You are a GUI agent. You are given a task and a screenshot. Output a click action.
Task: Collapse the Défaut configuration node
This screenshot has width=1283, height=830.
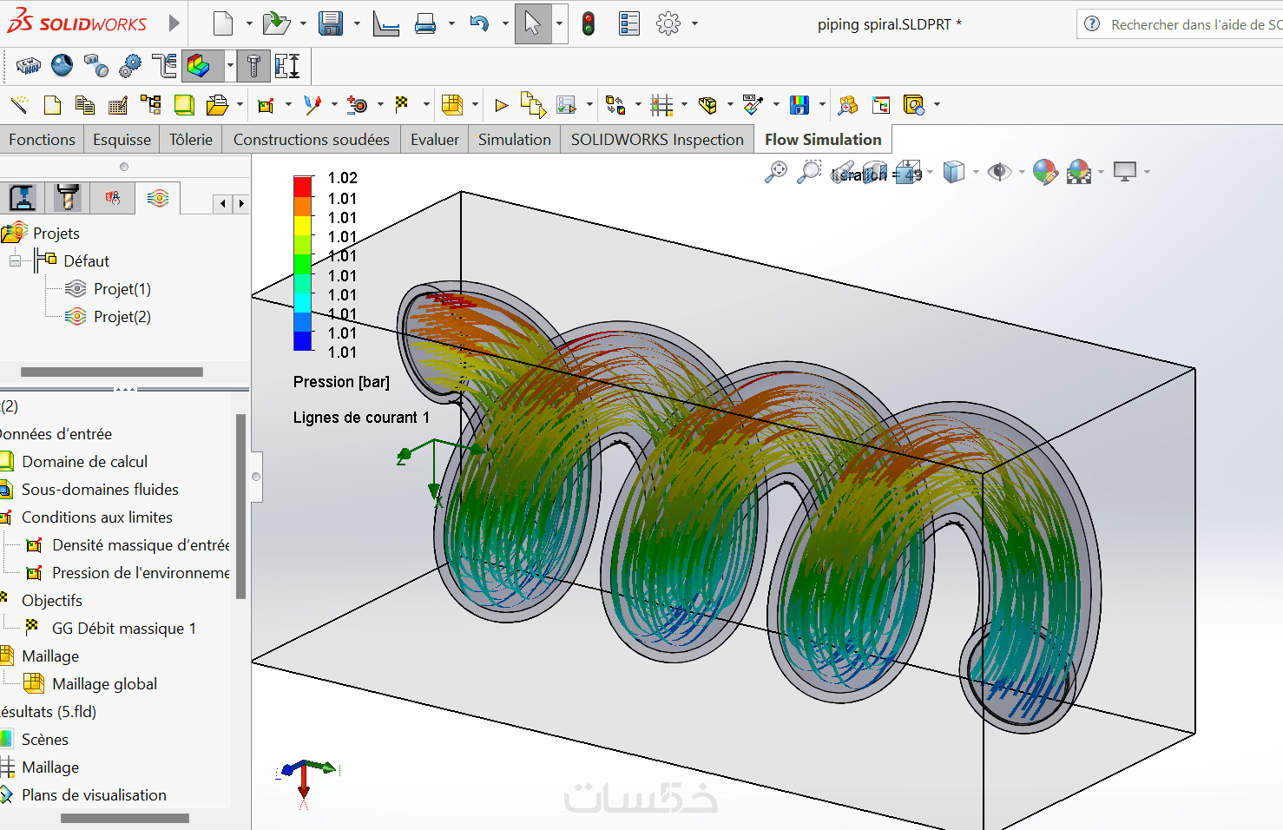pos(15,260)
